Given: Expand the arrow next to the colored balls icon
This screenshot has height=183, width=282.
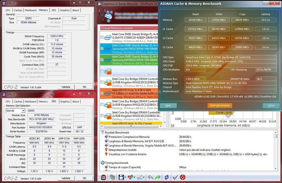Looking at the screenshot, I should click(x=134, y=177).
